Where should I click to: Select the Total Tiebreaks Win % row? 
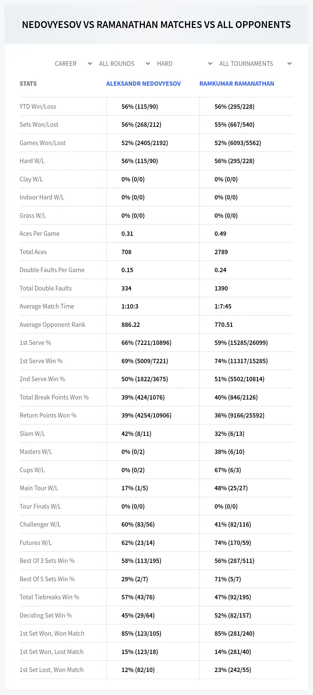tap(156, 597)
